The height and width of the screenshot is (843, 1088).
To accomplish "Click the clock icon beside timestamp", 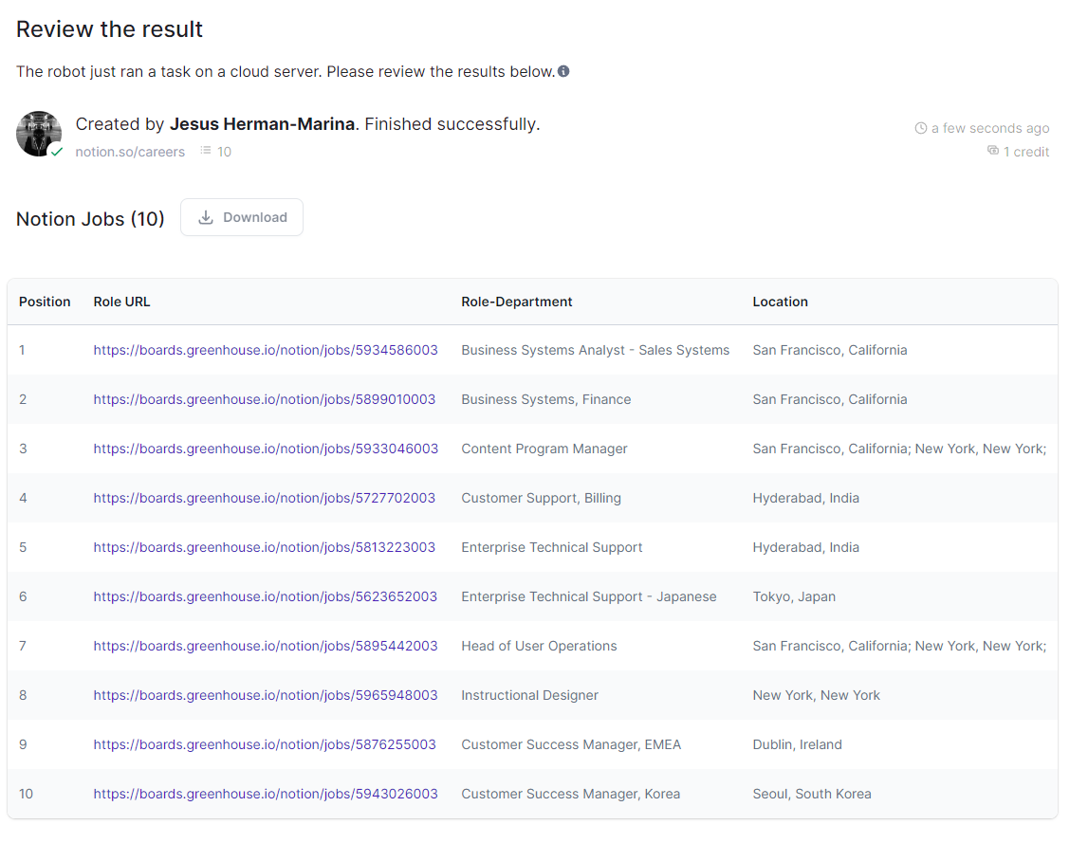I will click(x=920, y=128).
